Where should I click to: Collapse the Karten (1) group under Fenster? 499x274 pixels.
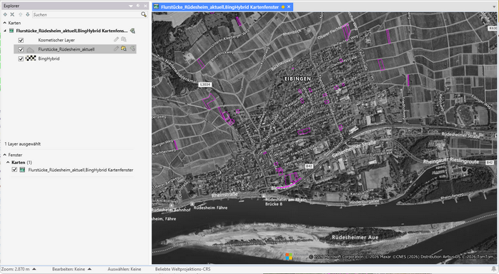(x=8, y=162)
